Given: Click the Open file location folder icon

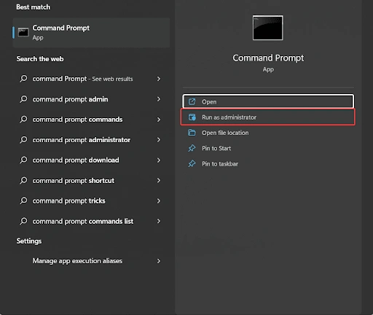Looking at the screenshot, I should (x=192, y=133).
